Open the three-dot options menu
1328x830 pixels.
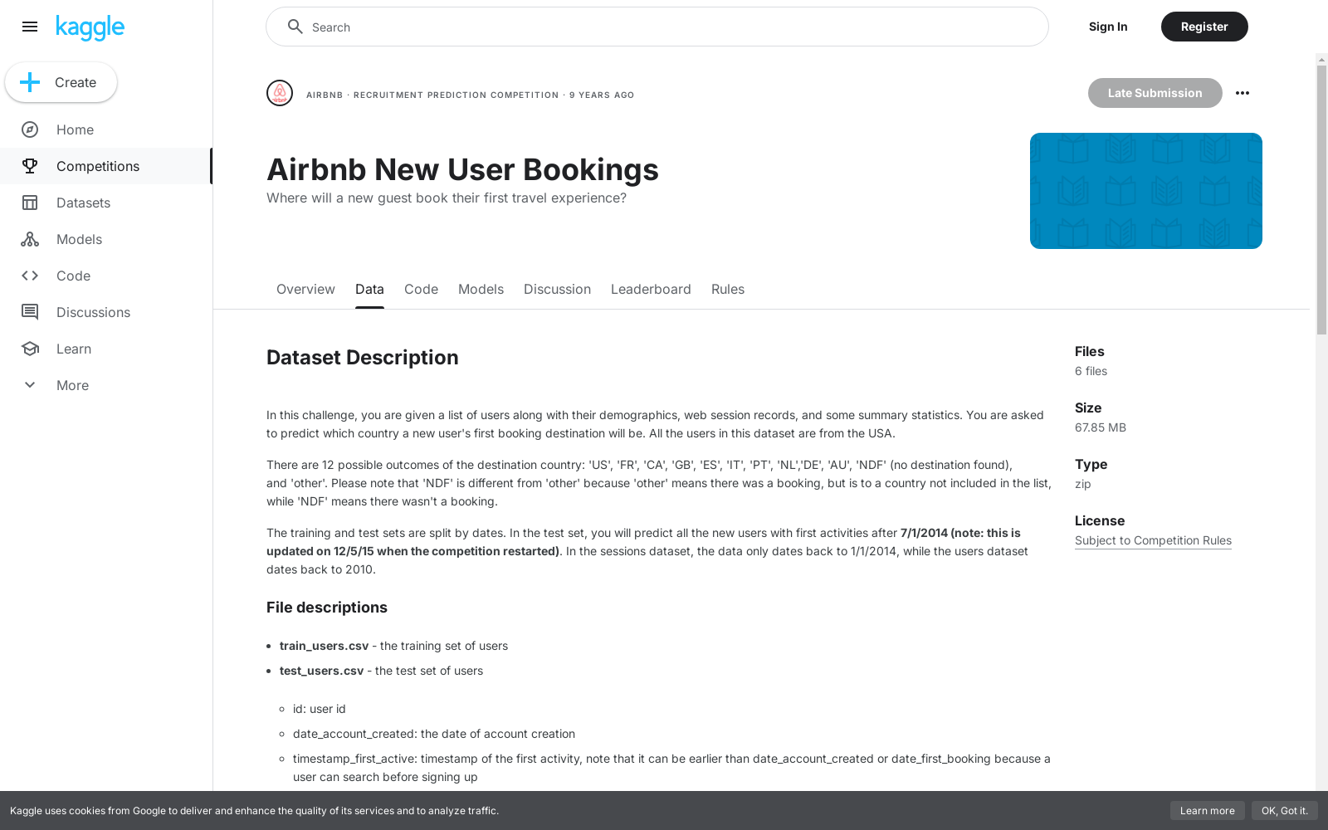[1243, 93]
